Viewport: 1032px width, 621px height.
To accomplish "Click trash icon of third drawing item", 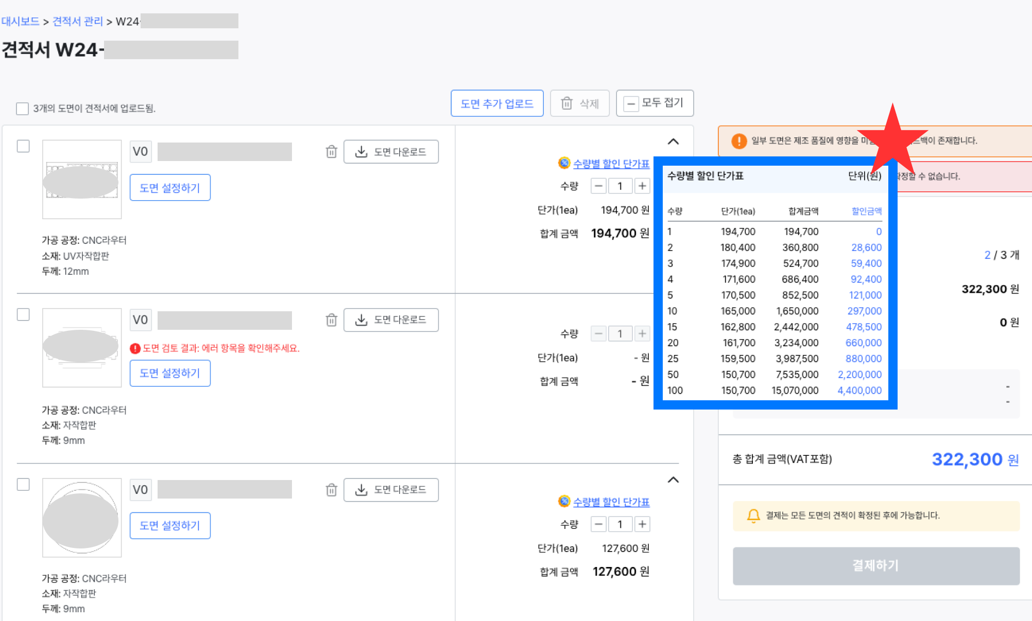I will (331, 490).
